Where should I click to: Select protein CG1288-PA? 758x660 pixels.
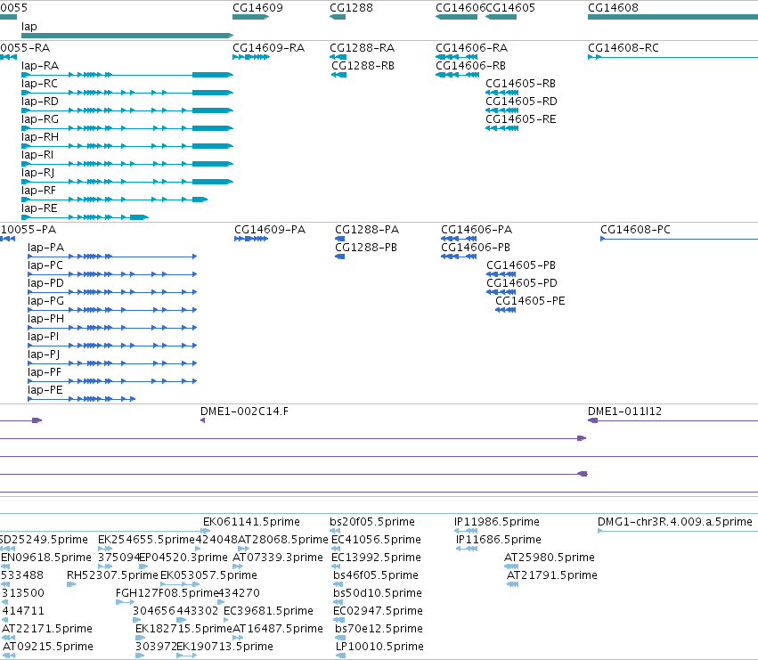point(367,230)
